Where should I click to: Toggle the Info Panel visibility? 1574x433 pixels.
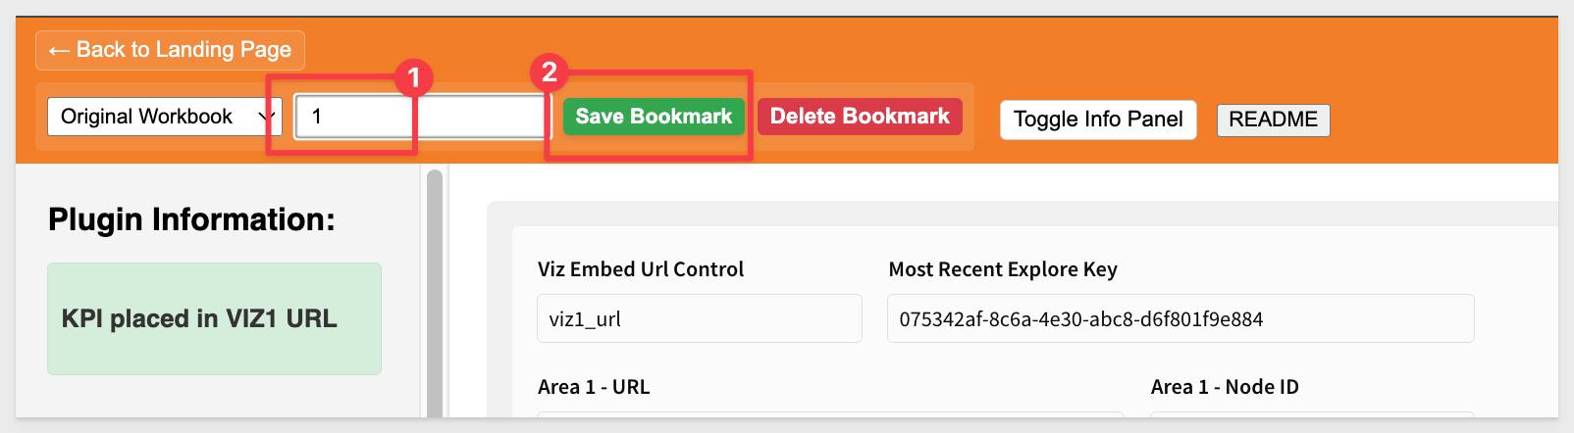tap(1098, 120)
